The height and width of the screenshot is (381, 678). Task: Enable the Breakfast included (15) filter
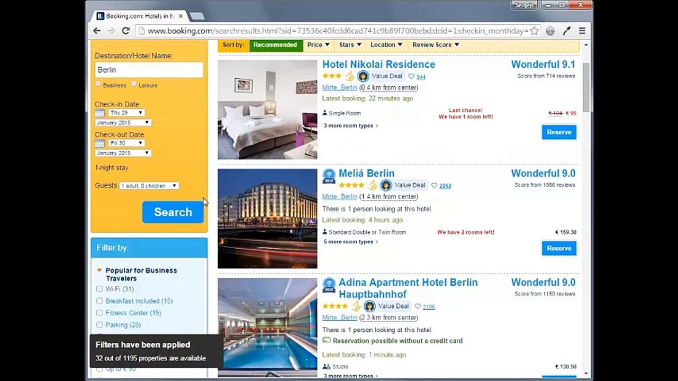point(100,301)
